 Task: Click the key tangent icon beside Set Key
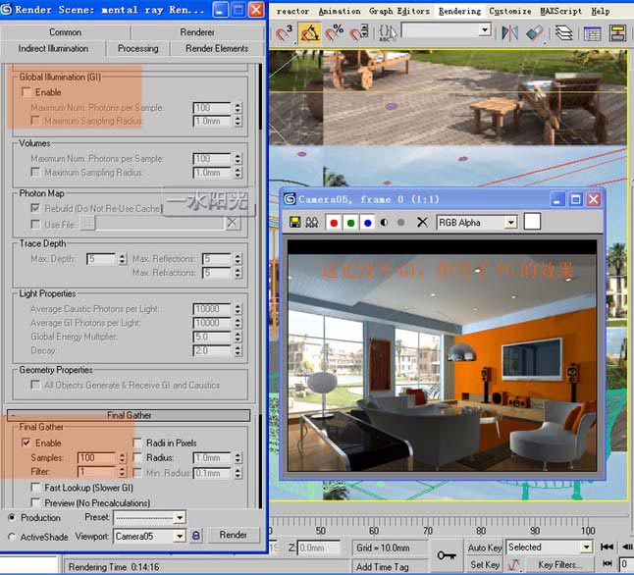(x=513, y=564)
